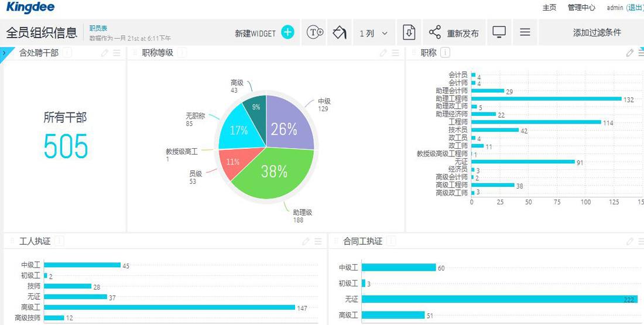
Task: Edit the 含处聘干部 widget with pencil icon
Action: point(105,53)
